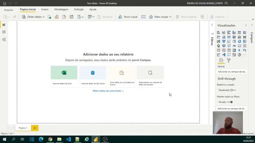Insert a table visual
The image size is (255, 143).
[229, 50]
